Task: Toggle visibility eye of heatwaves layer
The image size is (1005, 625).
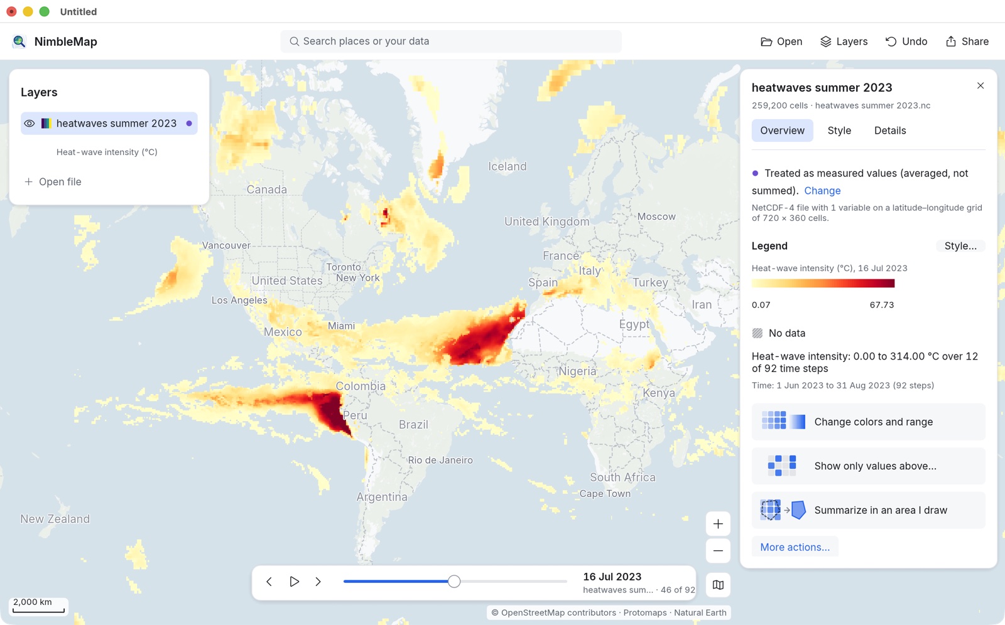Action: click(x=30, y=124)
